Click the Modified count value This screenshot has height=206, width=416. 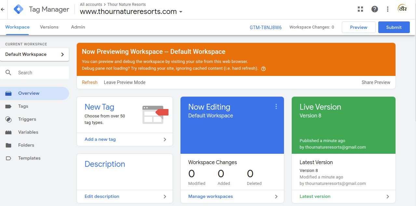(x=192, y=174)
